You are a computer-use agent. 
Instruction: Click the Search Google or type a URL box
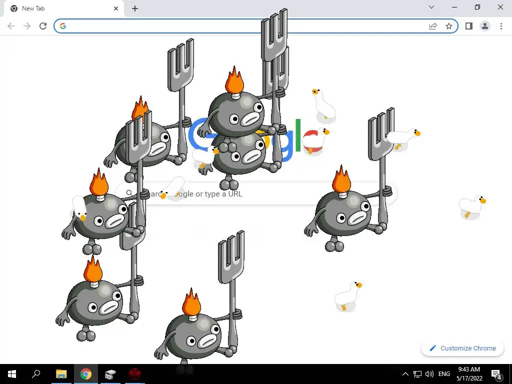point(256,193)
